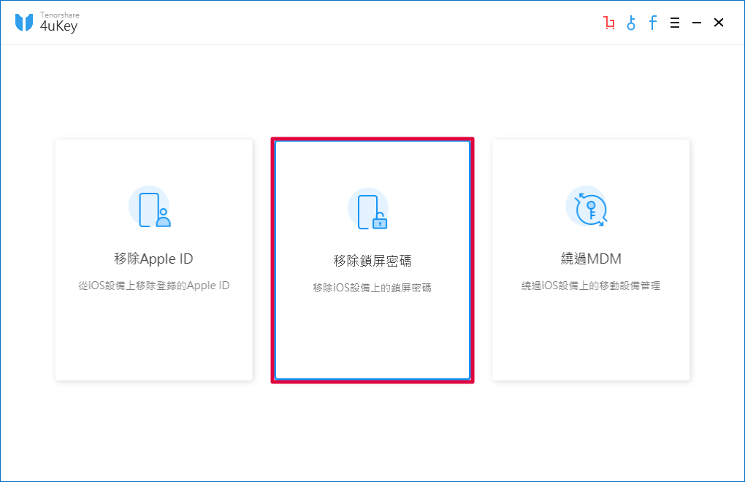Image resolution: width=745 pixels, height=482 pixels.
Task: Open the red shopping cart purchase icon
Action: click(x=609, y=23)
